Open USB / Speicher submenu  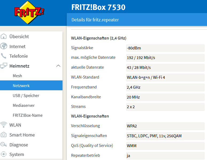pyautogui.click(x=26, y=95)
